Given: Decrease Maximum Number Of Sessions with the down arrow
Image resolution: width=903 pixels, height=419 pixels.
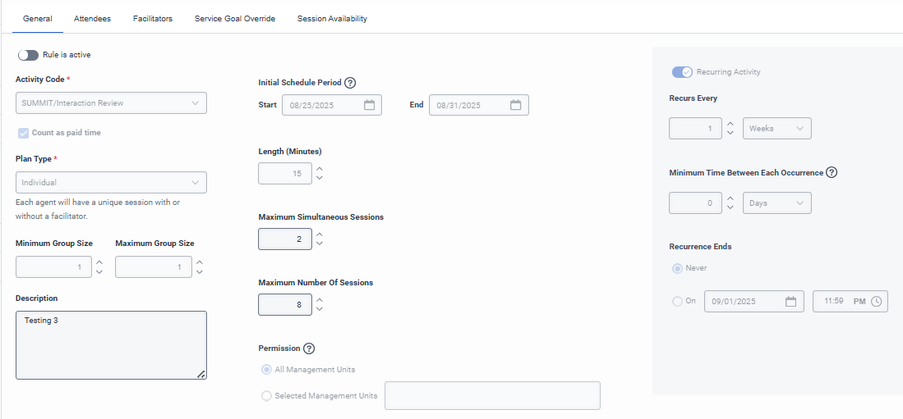Looking at the screenshot, I should [320, 309].
